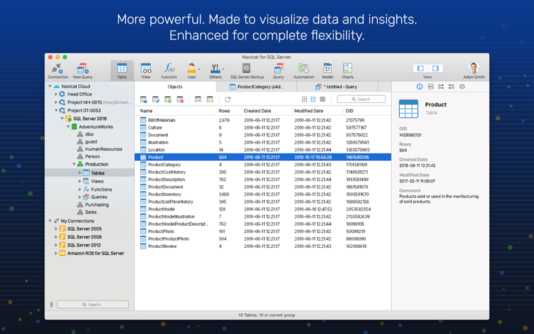534x334 pixels.
Task: Collapse the Production schema node
Action: pyautogui.click(x=74, y=164)
